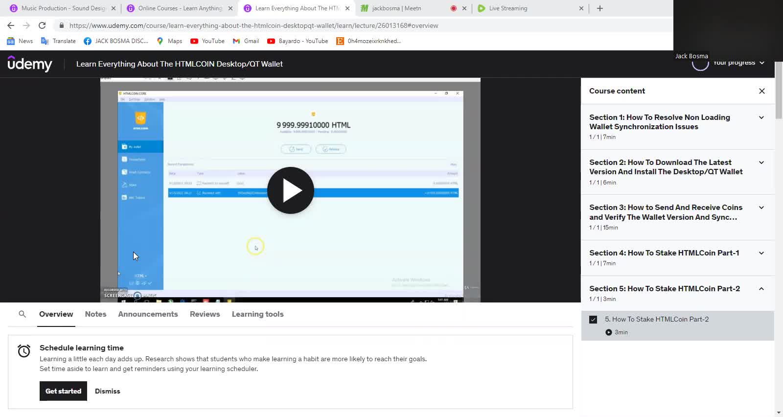The width and height of the screenshot is (783, 417).
Task: Close the Course content panel
Action: (x=762, y=91)
